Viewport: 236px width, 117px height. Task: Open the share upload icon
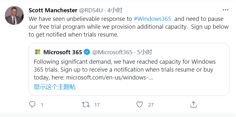(193, 104)
